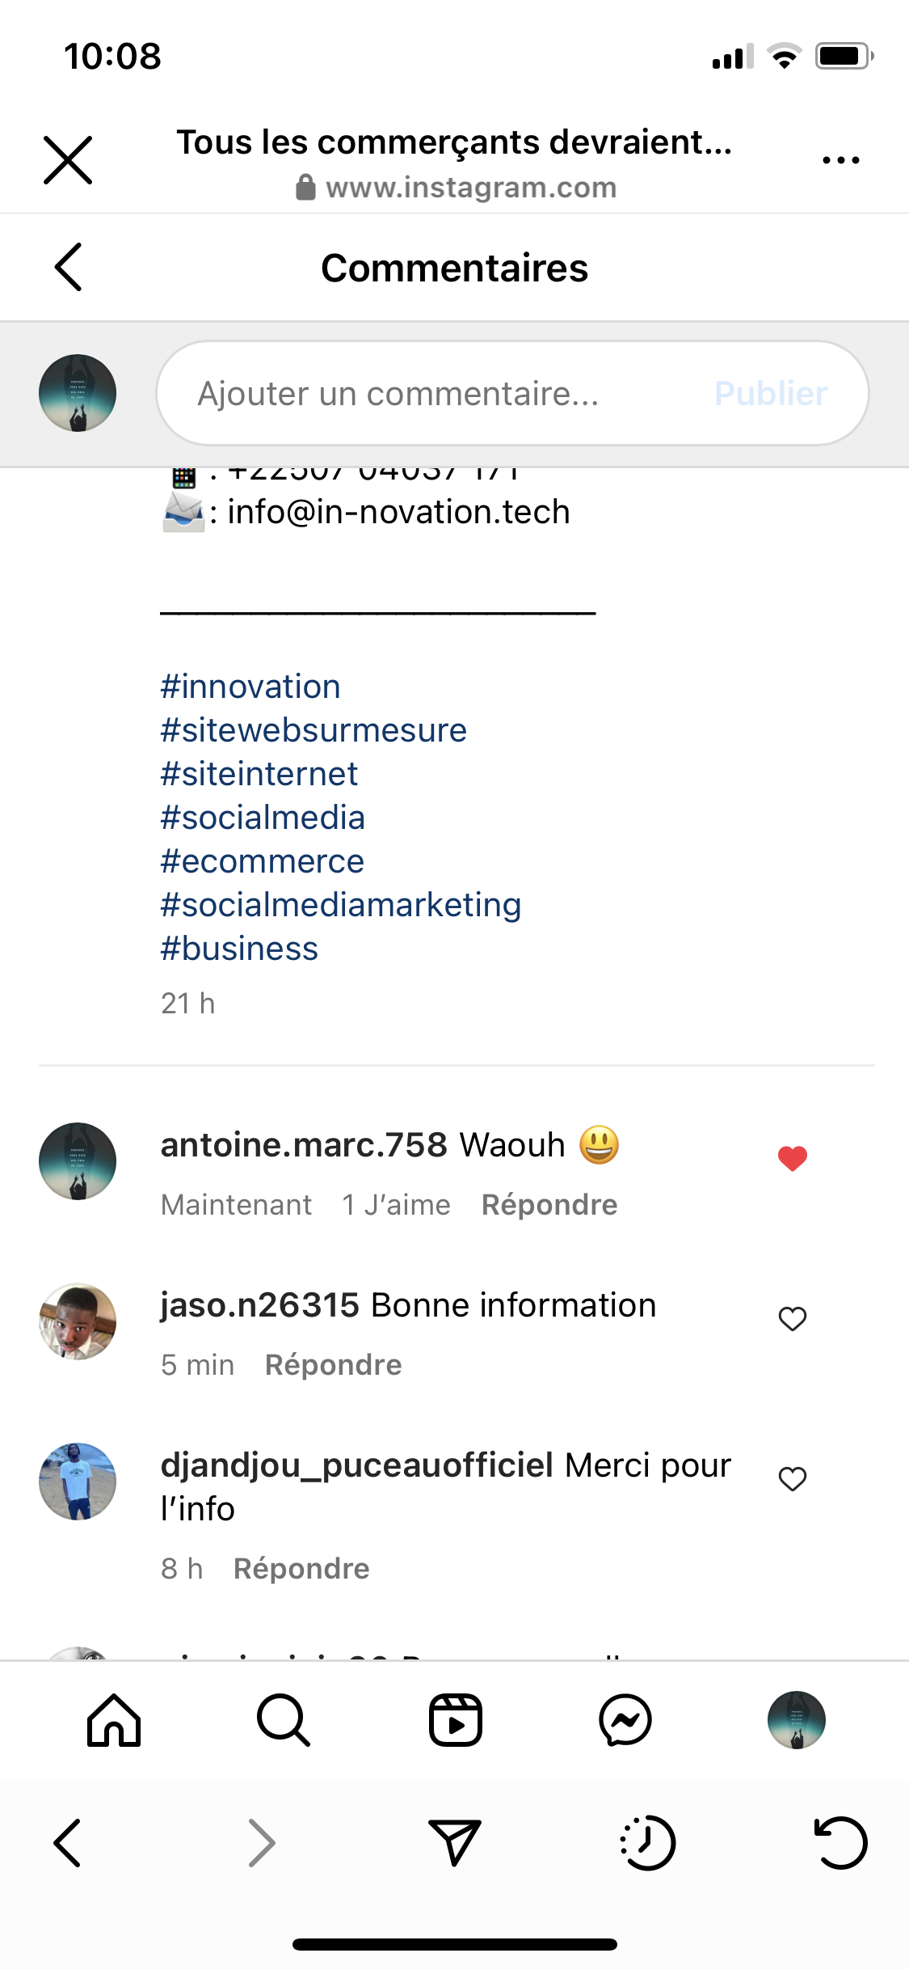Open the #socialmediamarketing hashtag

[341, 905]
